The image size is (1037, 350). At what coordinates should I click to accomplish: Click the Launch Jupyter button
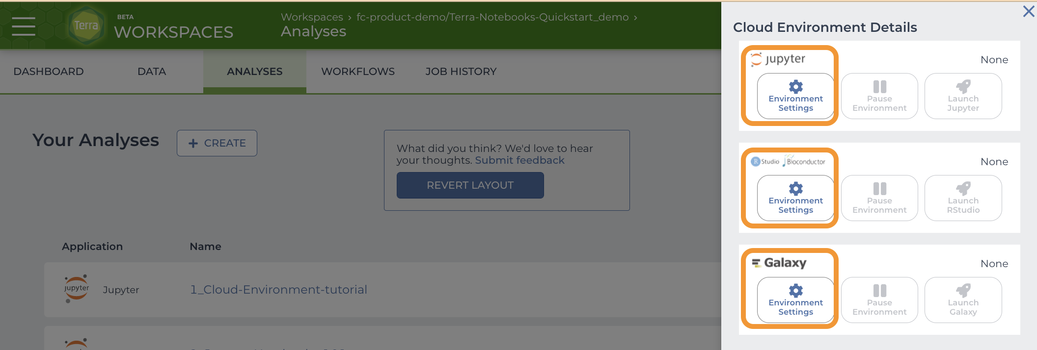tap(963, 96)
